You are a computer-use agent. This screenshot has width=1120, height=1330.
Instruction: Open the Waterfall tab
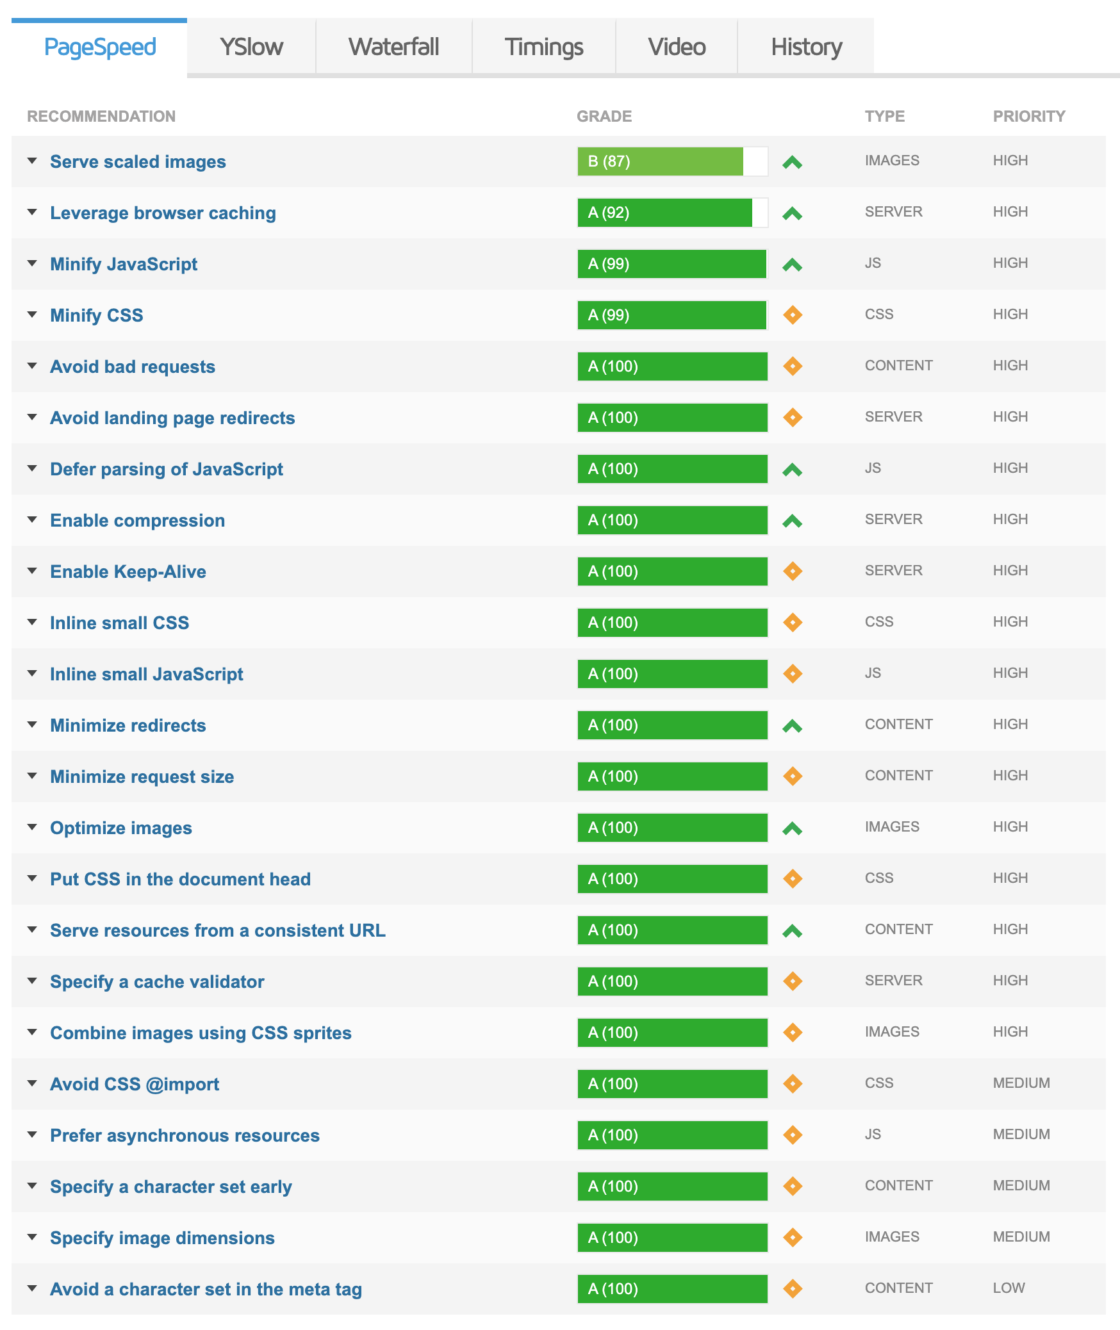394,47
